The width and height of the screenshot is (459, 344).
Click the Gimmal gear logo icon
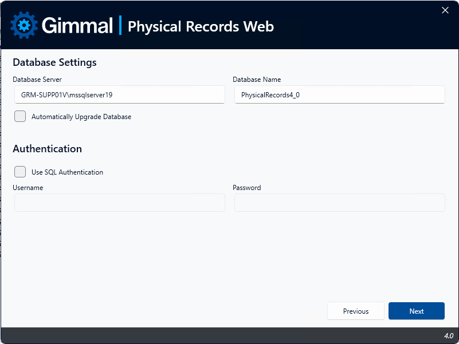(24, 25)
